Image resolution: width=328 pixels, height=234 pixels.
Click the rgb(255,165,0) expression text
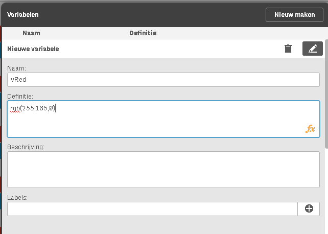coord(33,108)
